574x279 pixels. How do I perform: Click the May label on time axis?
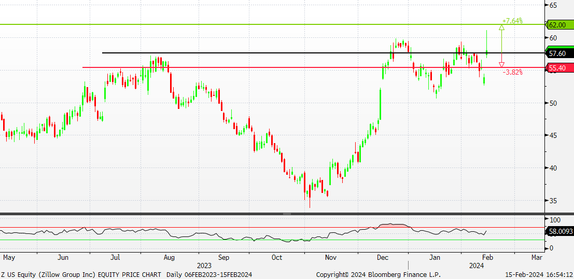pyautogui.click(x=9, y=258)
